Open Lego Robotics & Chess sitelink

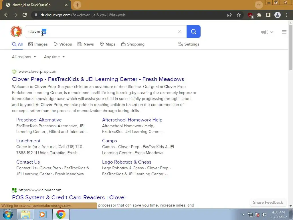[127, 162]
